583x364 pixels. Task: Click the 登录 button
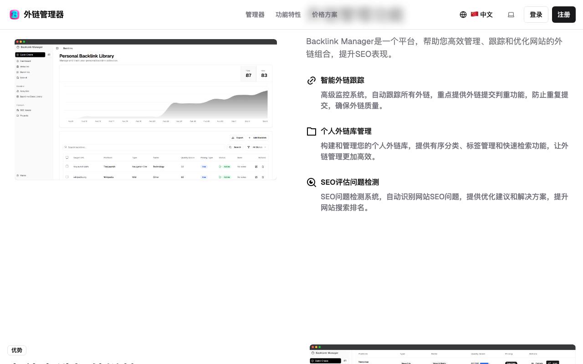pos(536,15)
